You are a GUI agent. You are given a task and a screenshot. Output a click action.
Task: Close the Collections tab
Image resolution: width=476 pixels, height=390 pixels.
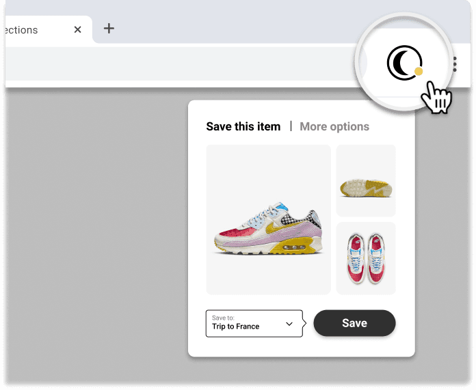78,29
